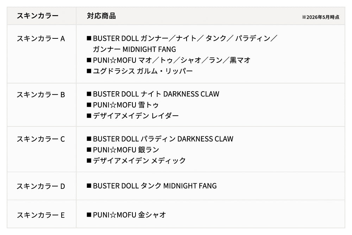The height and width of the screenshot is (235, 352).
Task: Click the スキンカラー C row label
Action: pyautogui.click(x=41, y=139)
